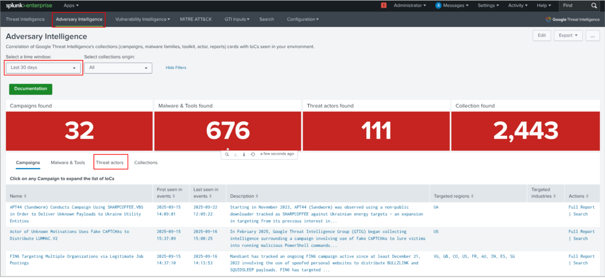Open the Apps dropdown menu

[71, 5]
